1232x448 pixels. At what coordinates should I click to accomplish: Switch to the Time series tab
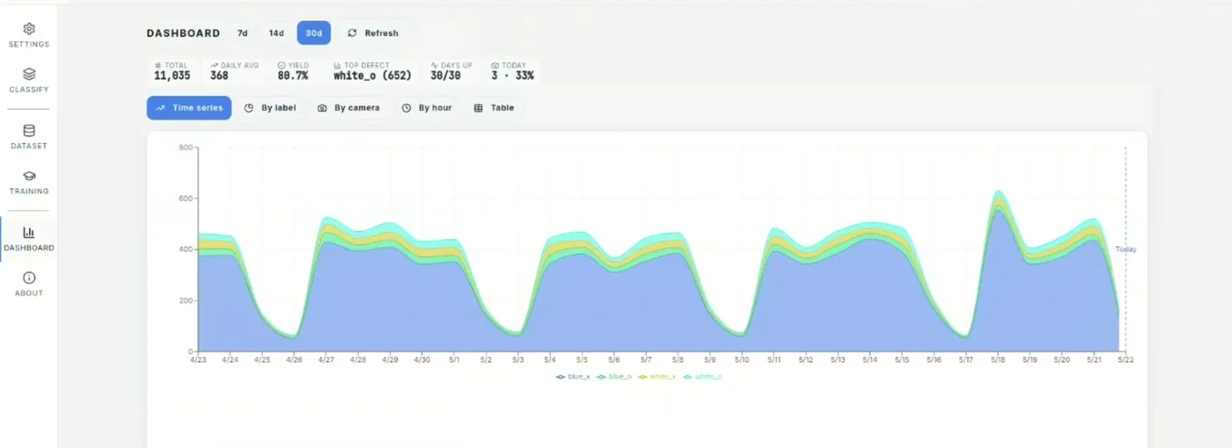(189, 108)
